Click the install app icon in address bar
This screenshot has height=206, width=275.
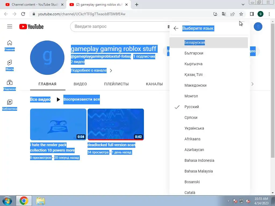click(215, 14)
